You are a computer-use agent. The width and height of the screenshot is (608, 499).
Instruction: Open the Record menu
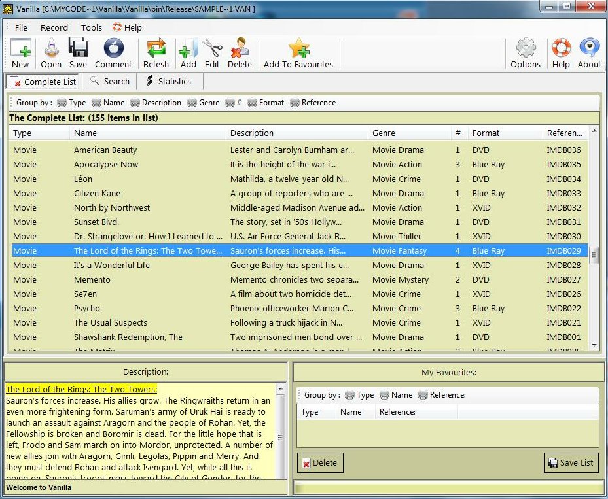pos(54,27)
